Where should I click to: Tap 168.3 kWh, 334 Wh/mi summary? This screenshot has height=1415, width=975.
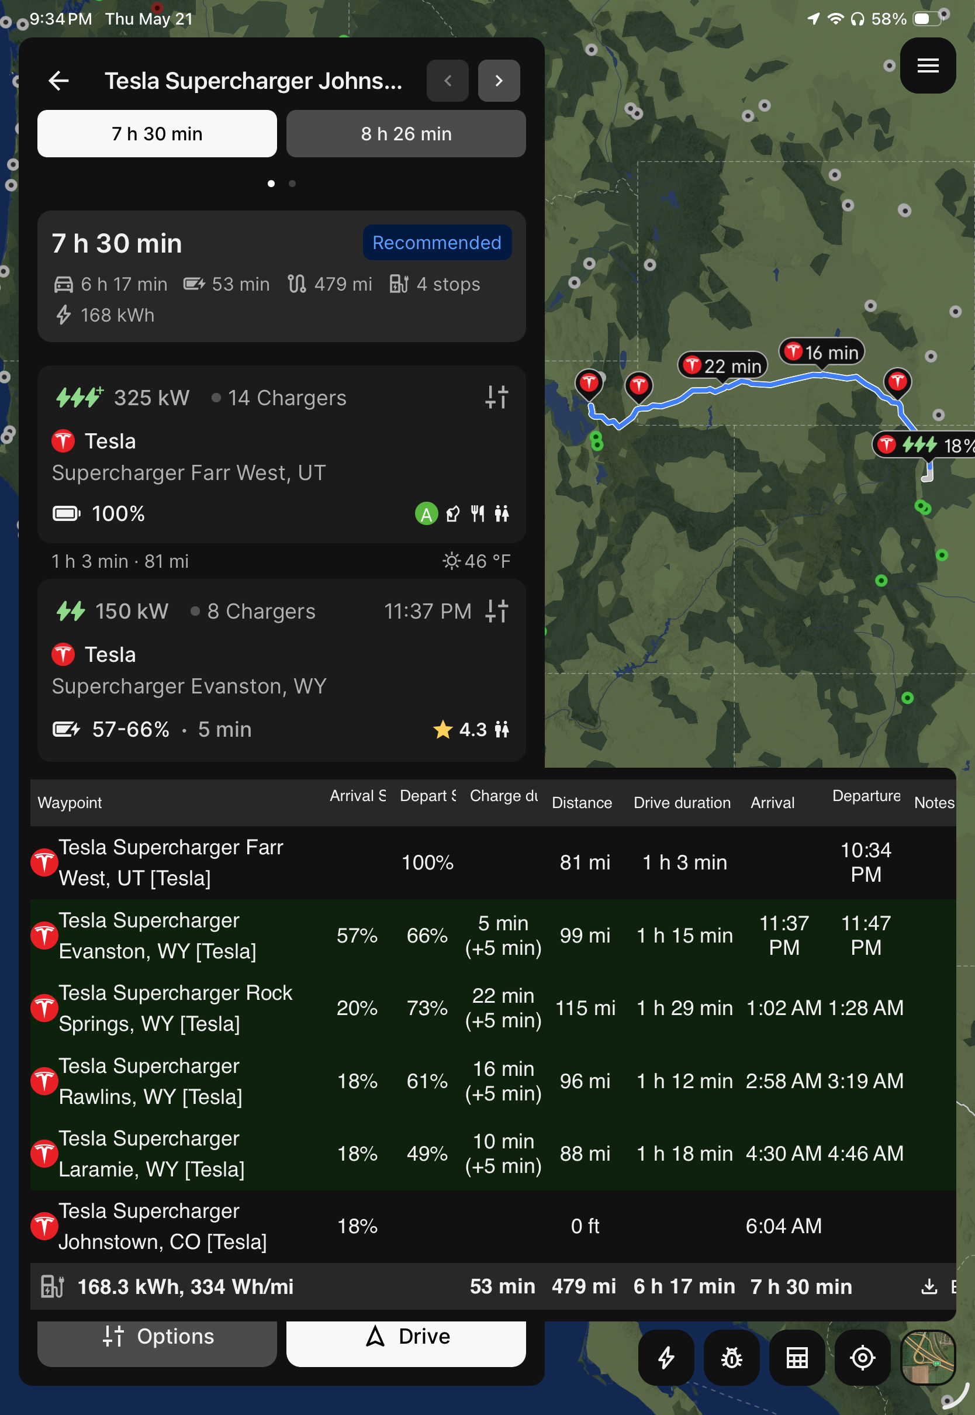[x=185, y=1287]
